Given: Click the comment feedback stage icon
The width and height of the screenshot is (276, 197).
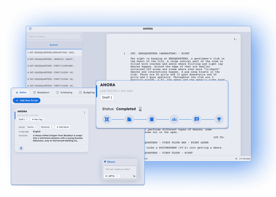Looking at the screenshot, I should pyautogui.click(x=197, y=119).
